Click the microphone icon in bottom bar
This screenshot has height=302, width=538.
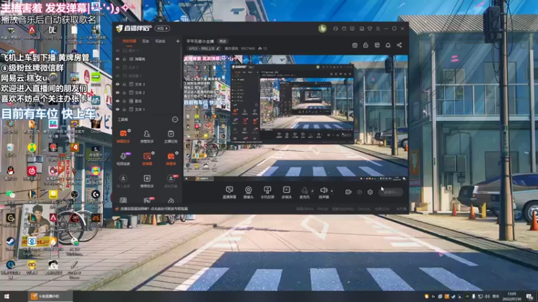click(x=305, y=192)
